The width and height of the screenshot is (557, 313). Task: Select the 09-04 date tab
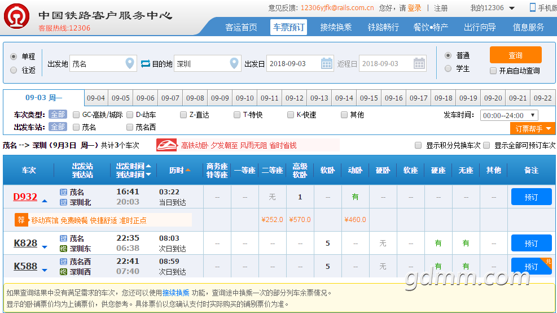tap(96, 98)
